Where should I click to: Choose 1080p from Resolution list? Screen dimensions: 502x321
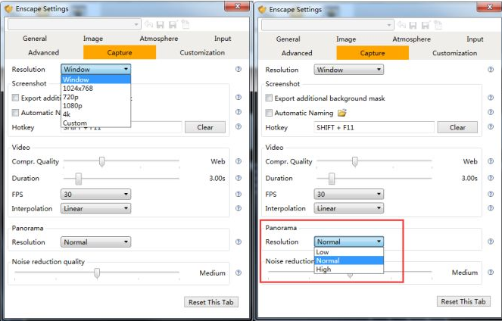[x=95, y=106]
